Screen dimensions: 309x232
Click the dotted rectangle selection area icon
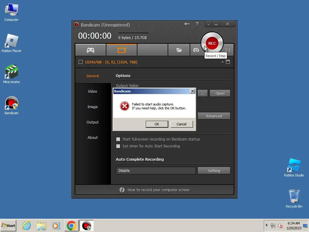[x=80, y=62]
